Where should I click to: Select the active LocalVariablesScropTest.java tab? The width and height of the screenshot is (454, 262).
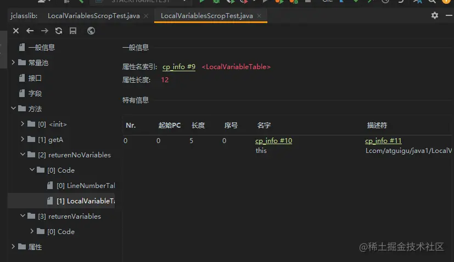pos(207,16)
